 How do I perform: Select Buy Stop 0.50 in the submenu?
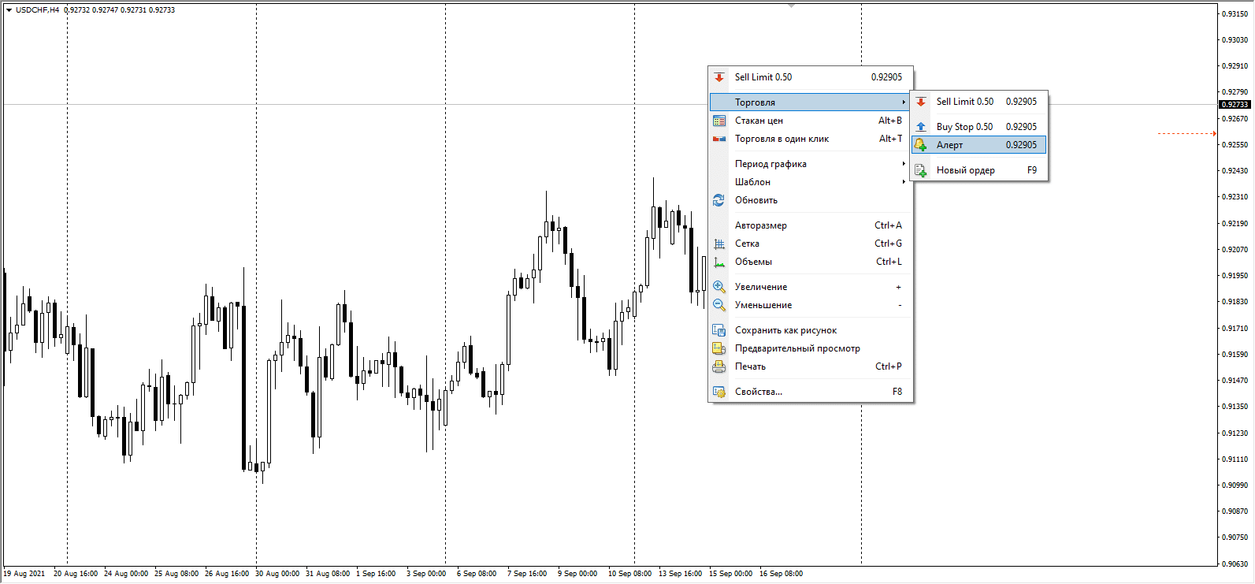point(964,127)
